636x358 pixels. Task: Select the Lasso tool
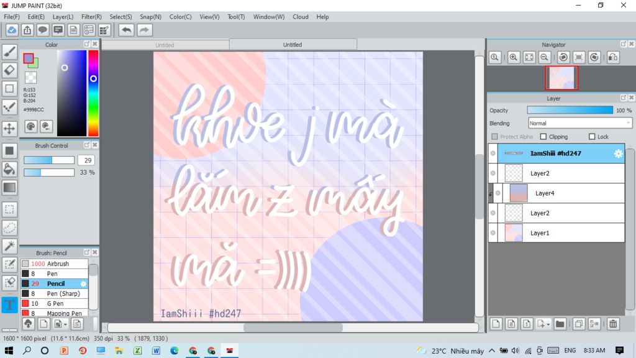9,227
